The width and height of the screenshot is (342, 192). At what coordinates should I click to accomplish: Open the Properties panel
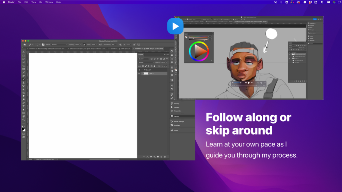[x=178, y=111]
